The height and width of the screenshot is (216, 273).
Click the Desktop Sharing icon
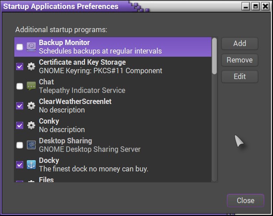(31, 145)
